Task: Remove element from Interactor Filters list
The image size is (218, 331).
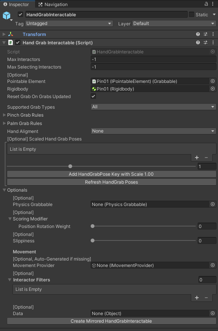Action: coord(206,298)
